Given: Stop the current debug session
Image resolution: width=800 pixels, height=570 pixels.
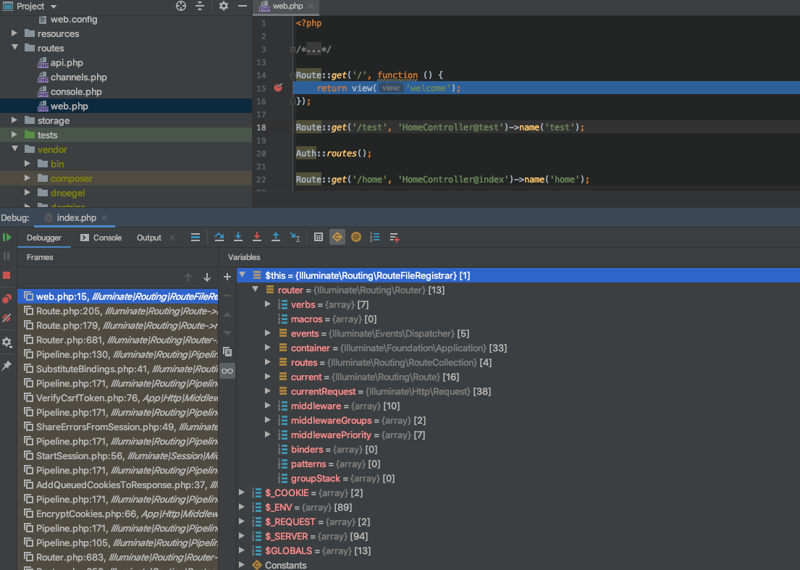Looking at the screenshot, I should point(7,276).
